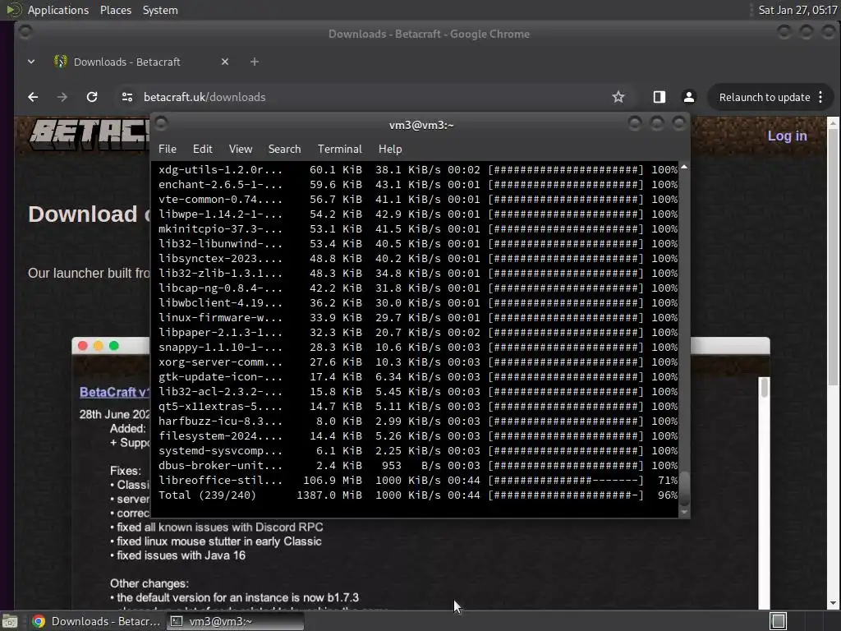Click green dot on launcher screenshot
This screenshot has width=841, height=631.
113,346
